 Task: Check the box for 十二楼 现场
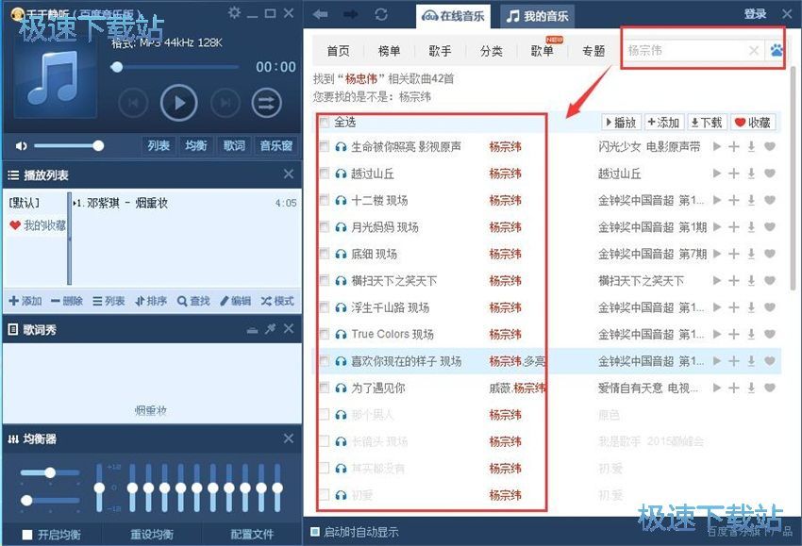(x=324, y=200)
